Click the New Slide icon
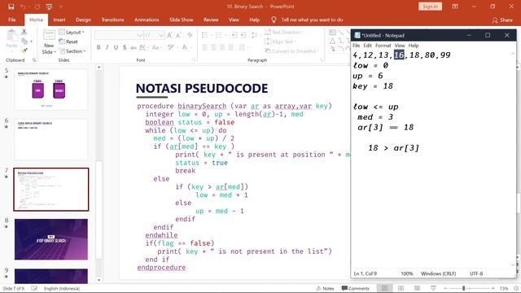 pyautogui.click(x=49, y=35)
